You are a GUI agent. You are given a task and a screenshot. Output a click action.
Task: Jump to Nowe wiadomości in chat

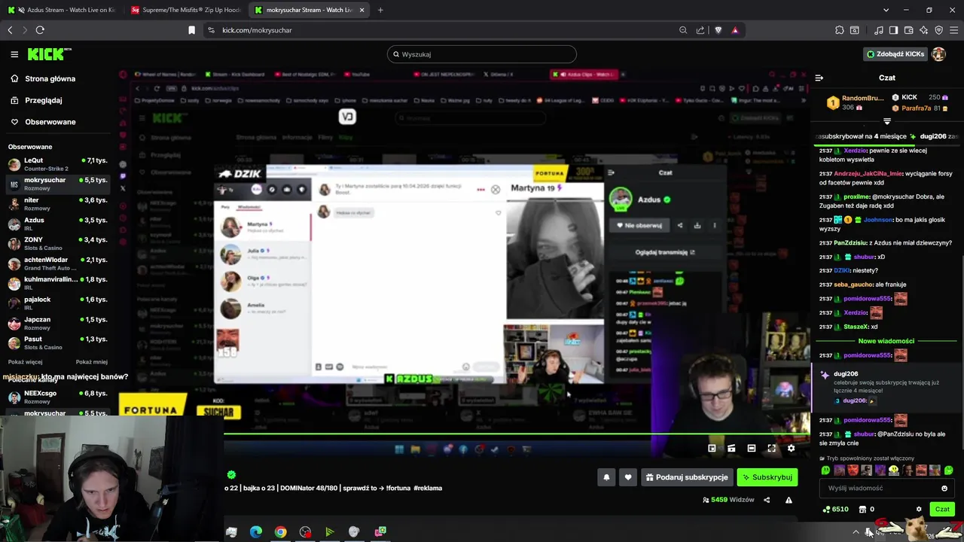coord(886,341)
